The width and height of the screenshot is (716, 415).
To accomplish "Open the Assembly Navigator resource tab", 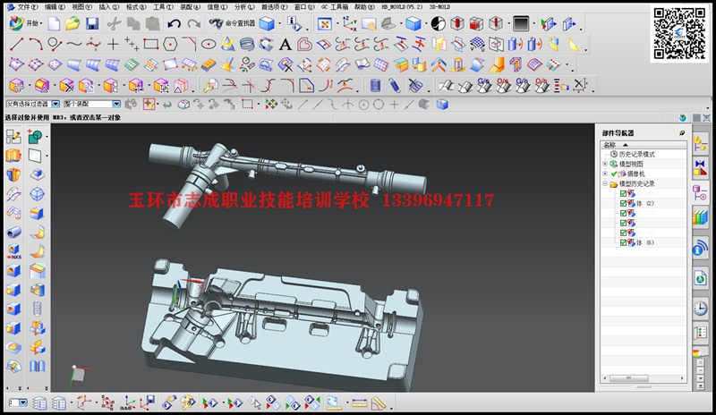I will [700, 145].
